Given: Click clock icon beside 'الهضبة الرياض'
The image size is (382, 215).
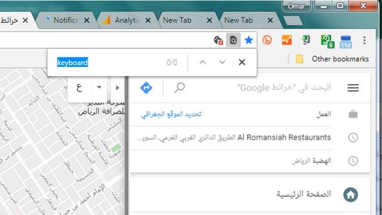Looking at the screenshot, I should pyautogui.click(x=353, y=161).
